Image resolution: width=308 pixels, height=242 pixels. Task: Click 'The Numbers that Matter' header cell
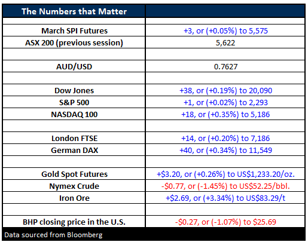click(x=74, y=11)
